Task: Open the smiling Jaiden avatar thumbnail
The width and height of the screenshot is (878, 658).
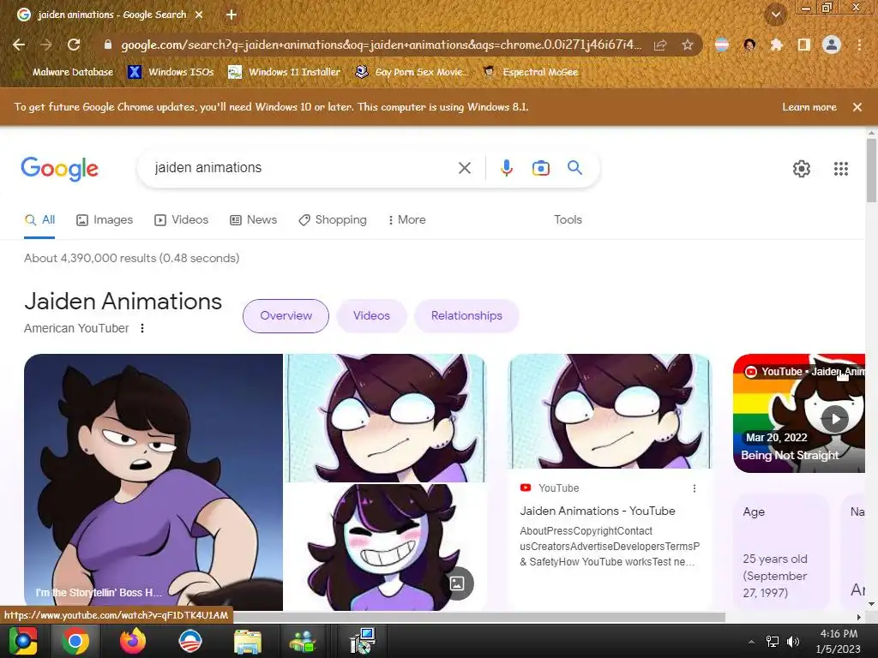Action: [386, 547]
